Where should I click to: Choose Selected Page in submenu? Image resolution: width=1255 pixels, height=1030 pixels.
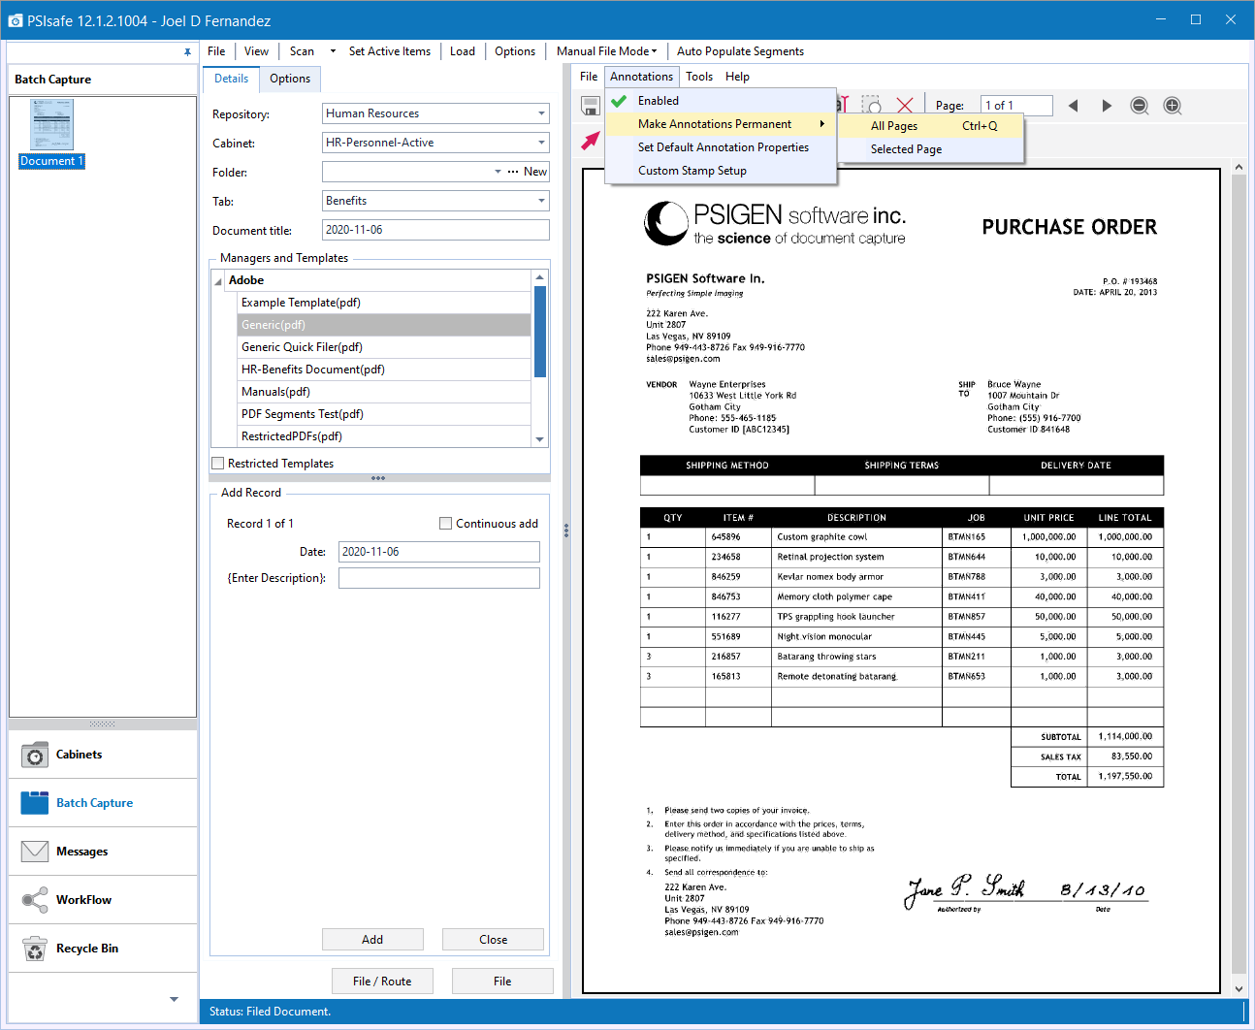pyautogui.click(x=932, y=149)
